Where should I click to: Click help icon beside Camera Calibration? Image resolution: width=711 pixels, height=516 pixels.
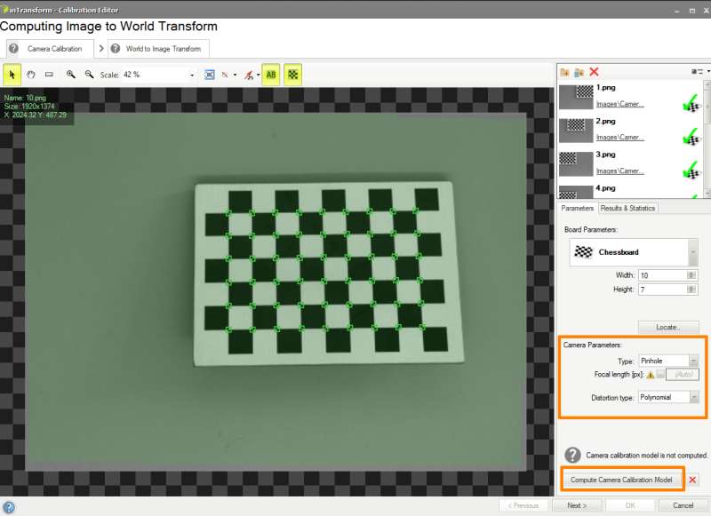coord(13,48)
